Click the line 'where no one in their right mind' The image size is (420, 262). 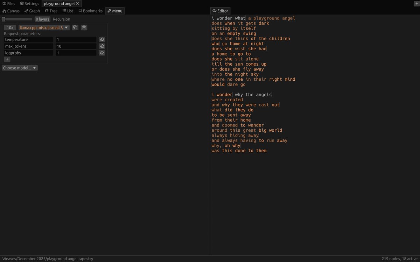(253, 79)
